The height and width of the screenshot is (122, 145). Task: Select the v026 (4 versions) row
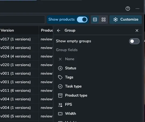[26, 48]
